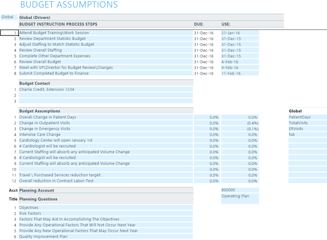Select 'Submit Completed Budget to Finance' row
This screenshot has height=240, width=327.
[x=54, y=73]
